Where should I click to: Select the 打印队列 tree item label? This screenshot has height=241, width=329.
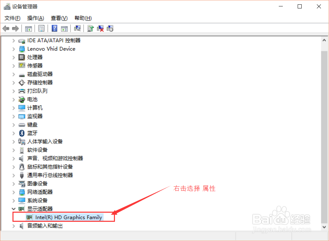(x=37, y=91)
